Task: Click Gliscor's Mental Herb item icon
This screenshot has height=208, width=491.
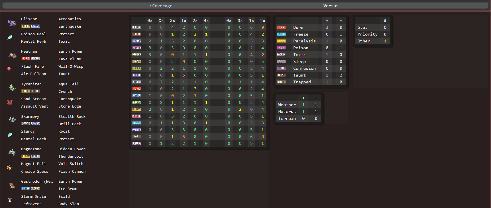Action: [10, 37]
